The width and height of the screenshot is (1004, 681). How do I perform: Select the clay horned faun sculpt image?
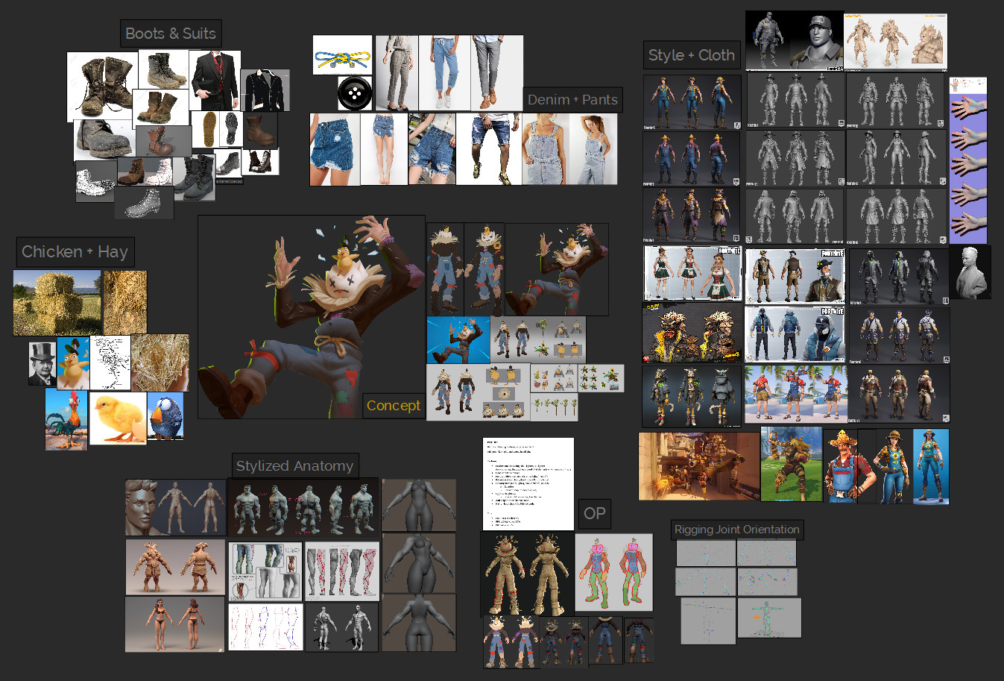[175, 567]
